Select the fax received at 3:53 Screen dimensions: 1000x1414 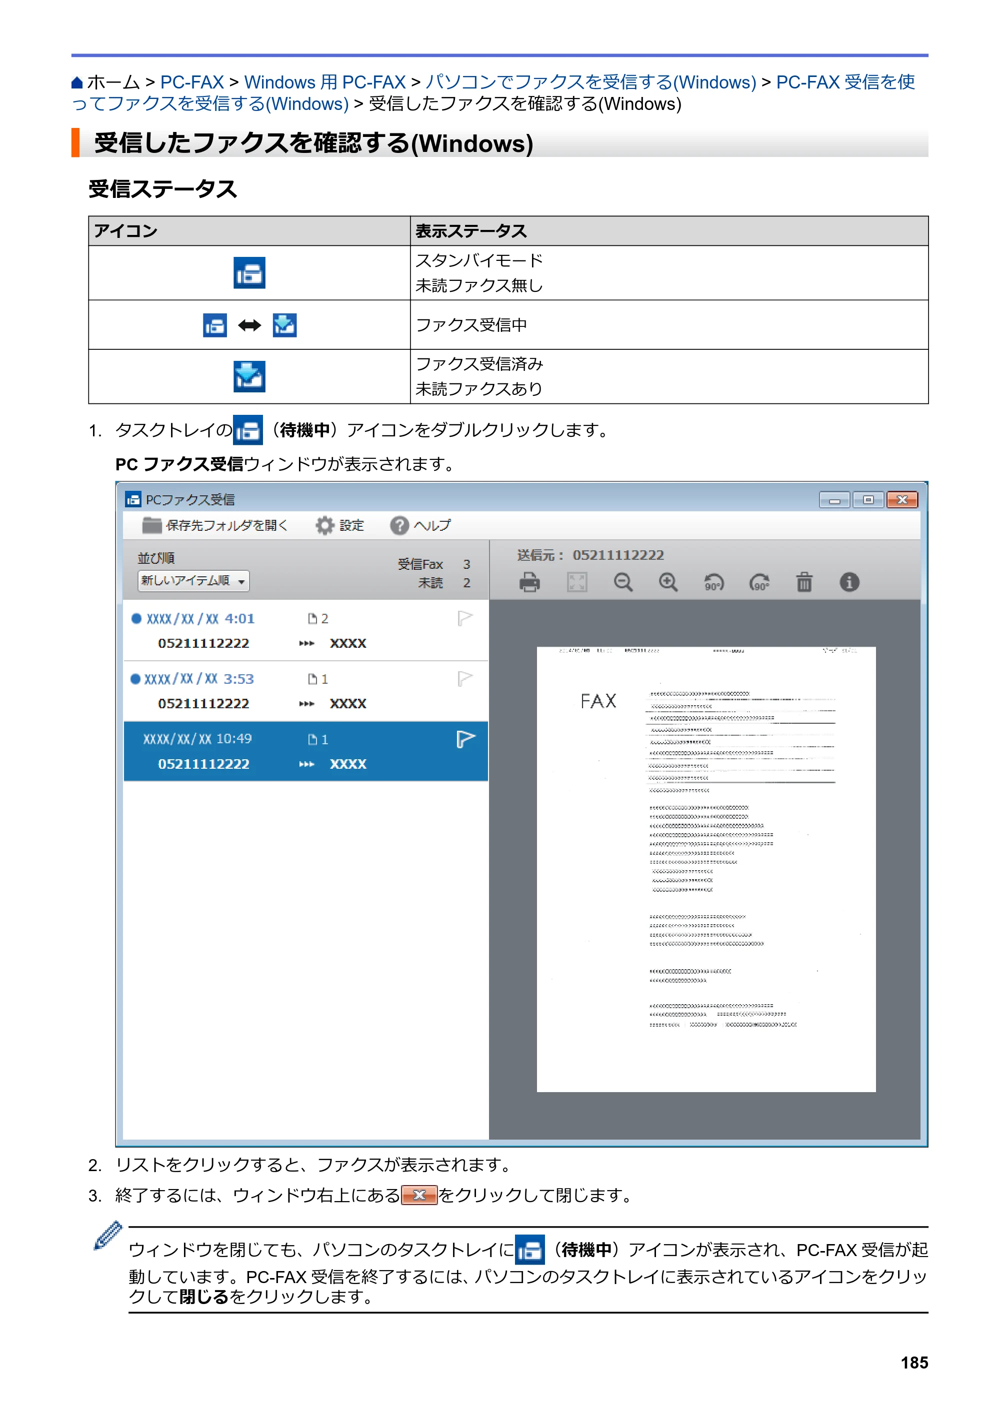(x=305, y=691)
